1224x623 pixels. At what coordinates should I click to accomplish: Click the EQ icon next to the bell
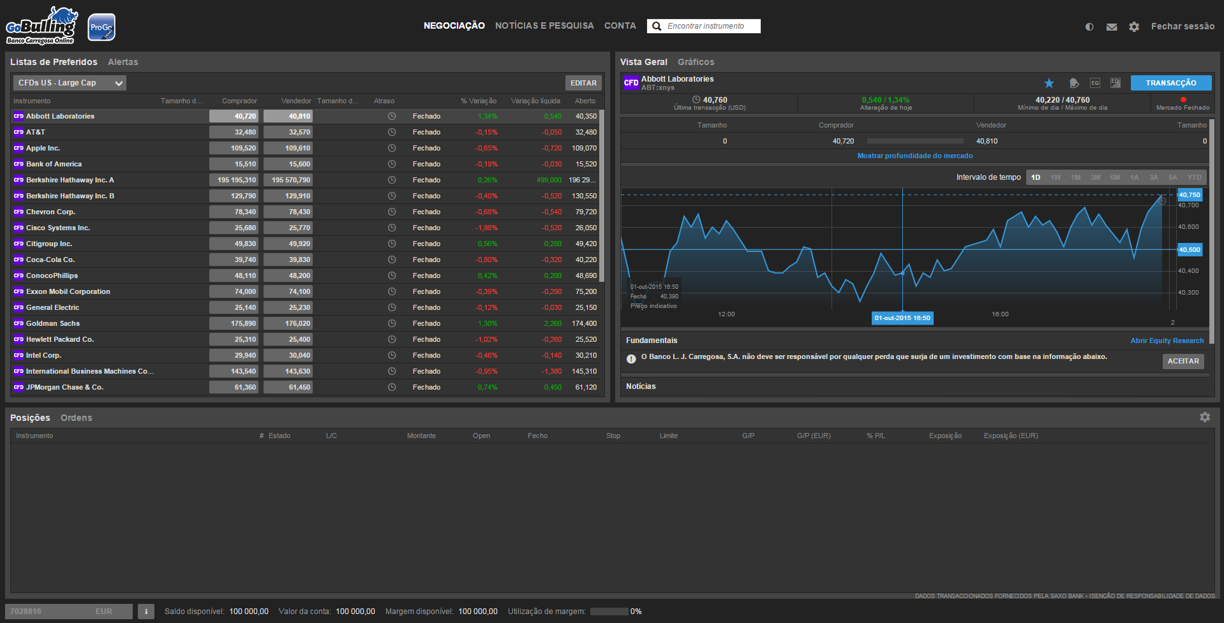(x=1095, y=83)
